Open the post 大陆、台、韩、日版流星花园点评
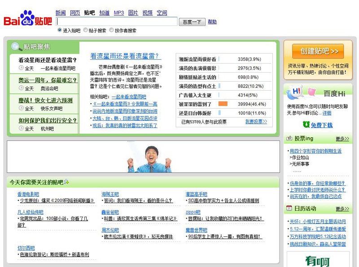This screenshot has height=267, width=359. (x=125, y=118)
